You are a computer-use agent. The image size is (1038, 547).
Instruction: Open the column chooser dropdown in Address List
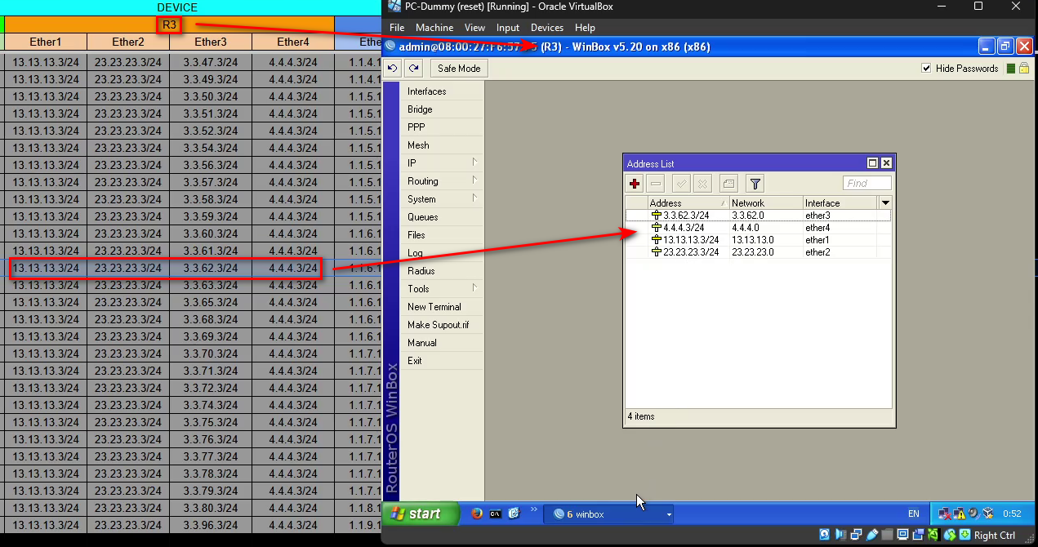click(x=885, y=202)
